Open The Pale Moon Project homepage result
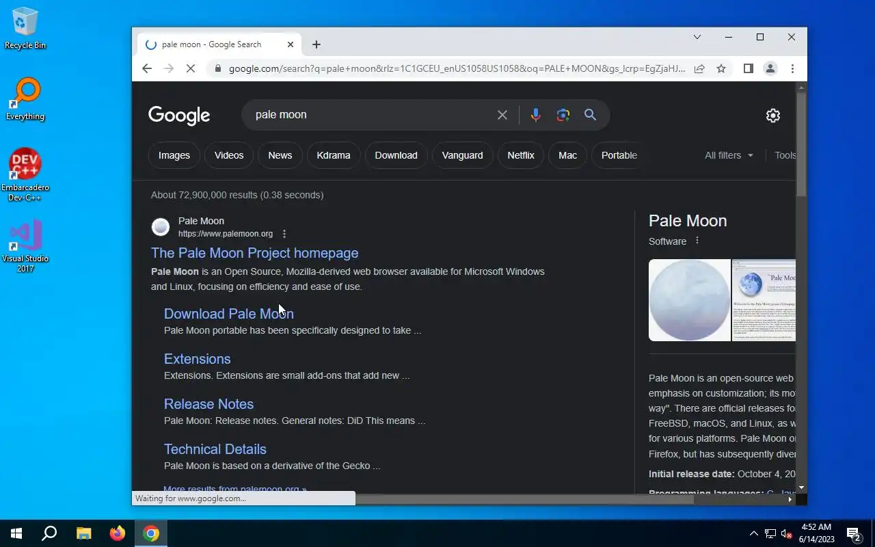 pos(254,253)
